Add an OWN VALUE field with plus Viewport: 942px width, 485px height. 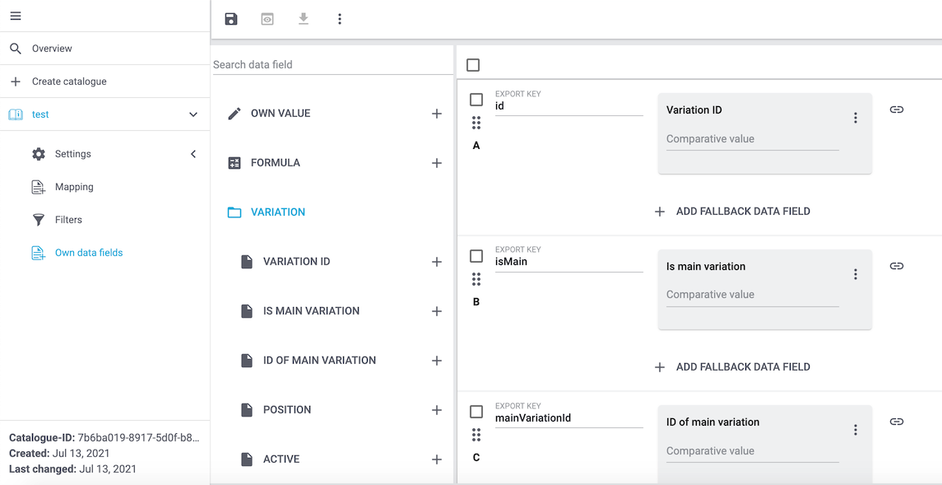(437, 114)
